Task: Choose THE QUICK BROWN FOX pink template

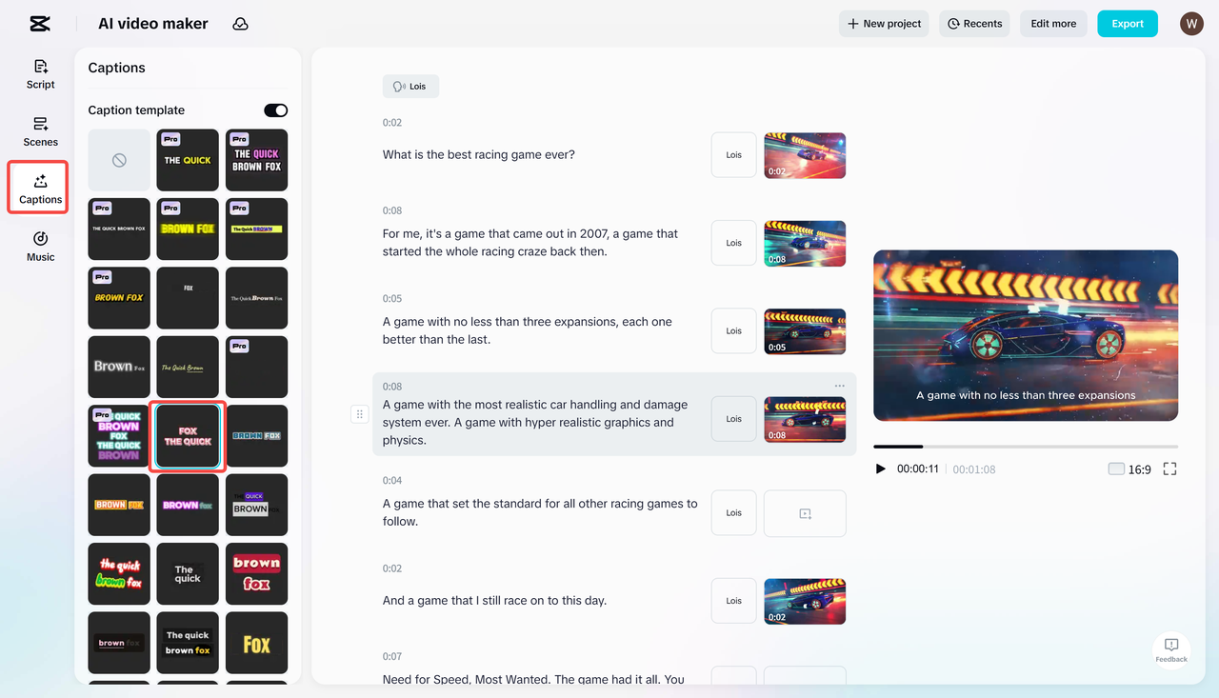Action: (256, 160)
